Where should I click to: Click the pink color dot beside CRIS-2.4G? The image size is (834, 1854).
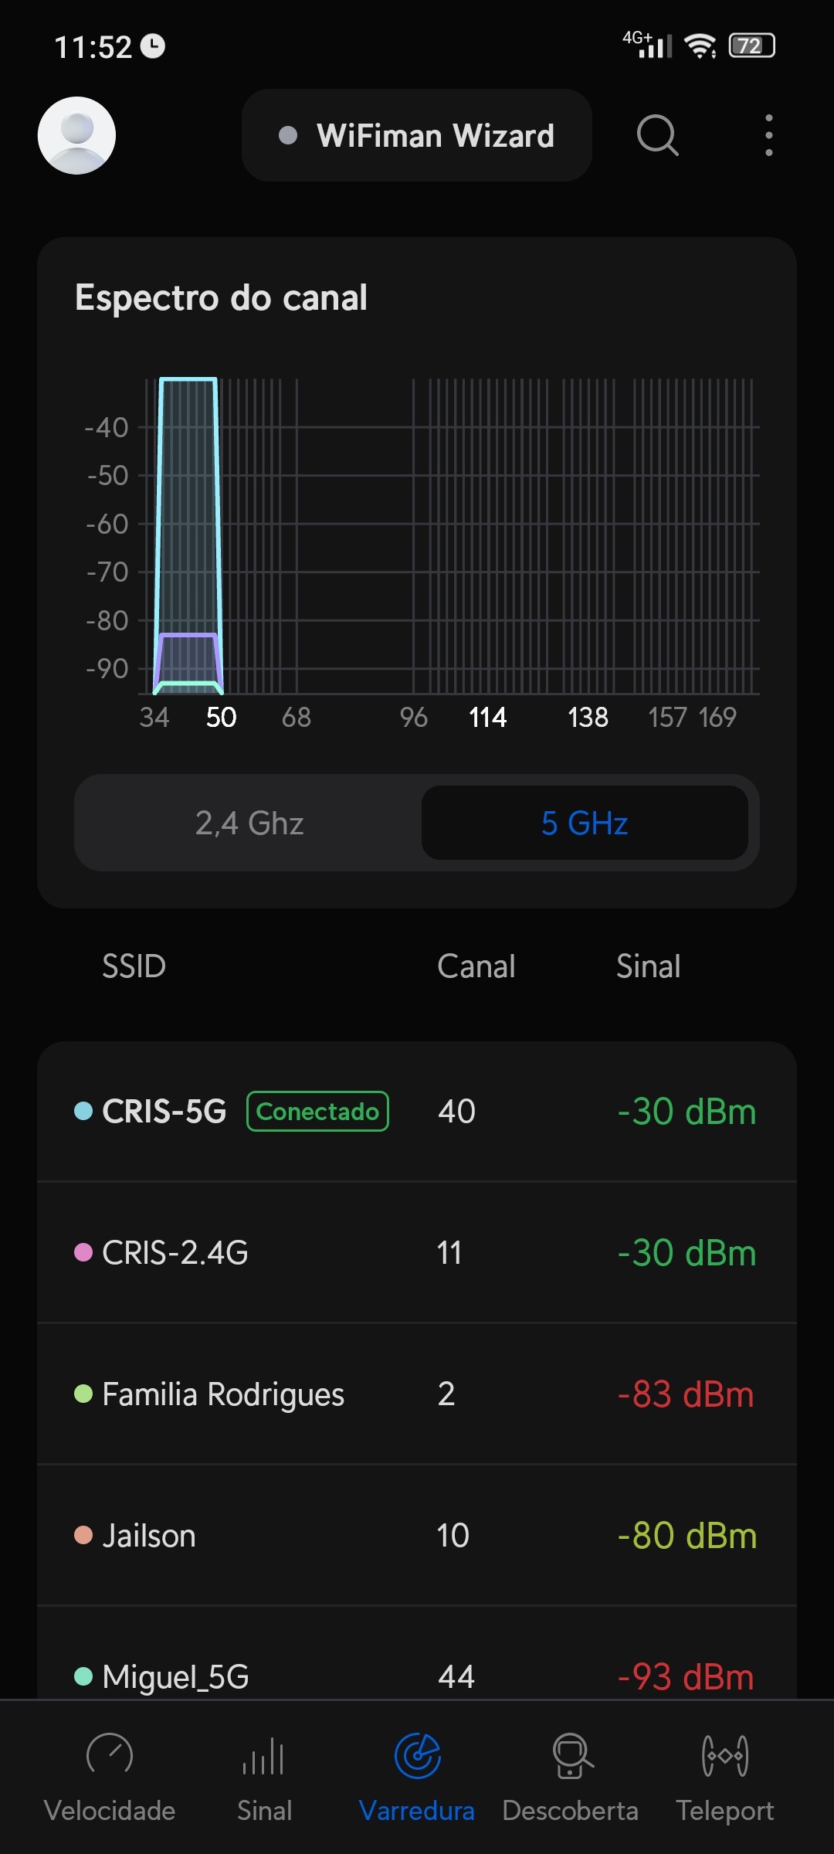(83, 1252)
